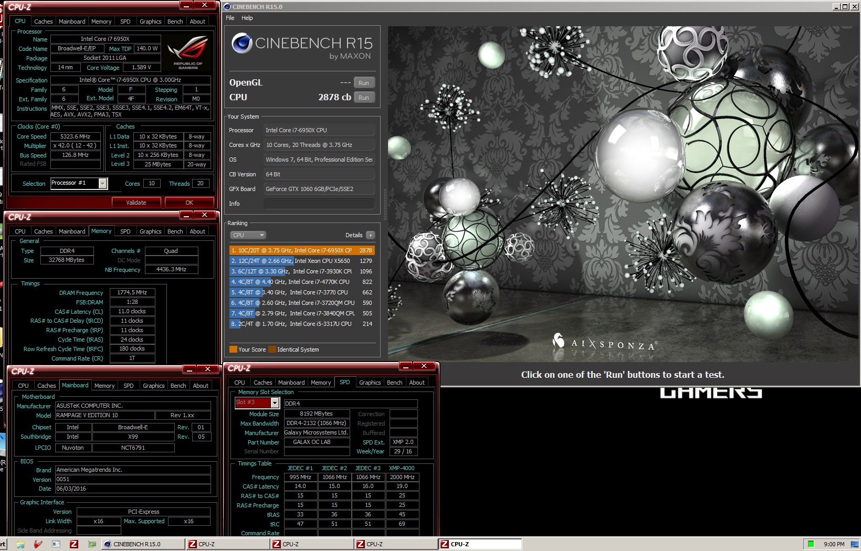Click the window switcher quick-launch icon
This screenshot has width=861, height=551.
(x=56, y=544)
